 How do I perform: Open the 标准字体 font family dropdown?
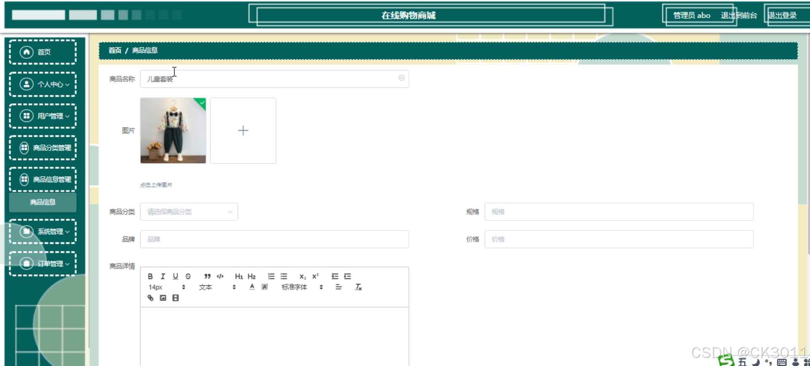click(x=302, y=287)
